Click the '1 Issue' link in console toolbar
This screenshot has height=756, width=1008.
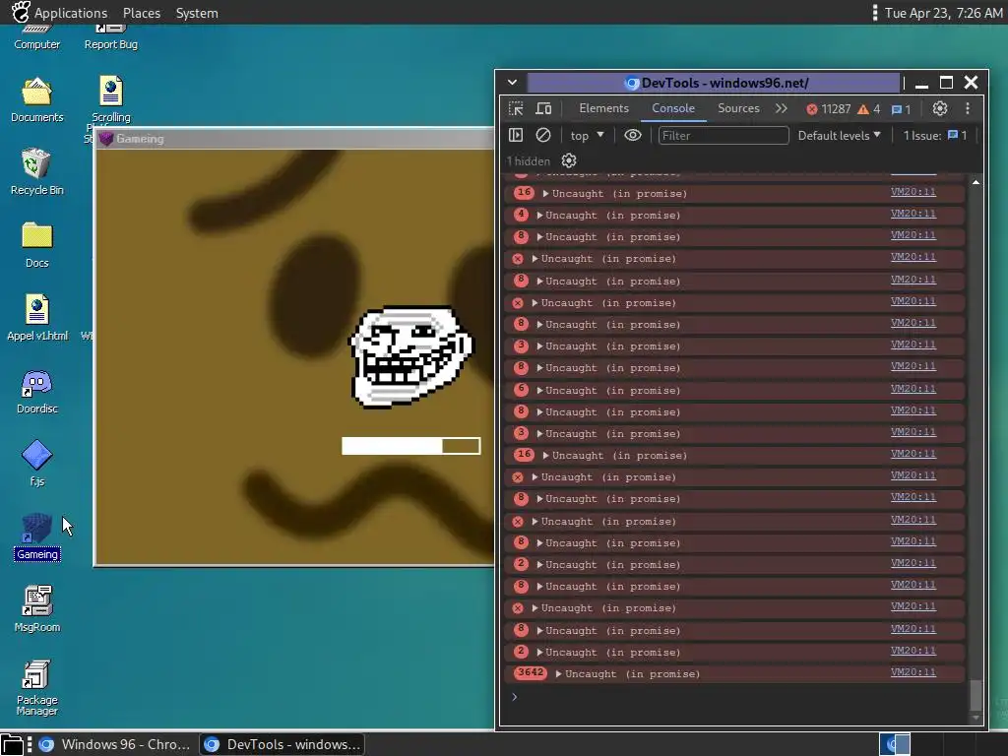click(935, 135)
